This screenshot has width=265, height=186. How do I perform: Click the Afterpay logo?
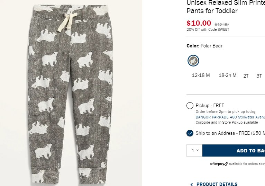[219, 164]
